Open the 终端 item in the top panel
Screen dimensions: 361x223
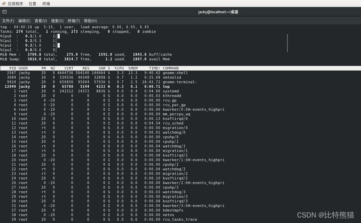click(46, 4)
